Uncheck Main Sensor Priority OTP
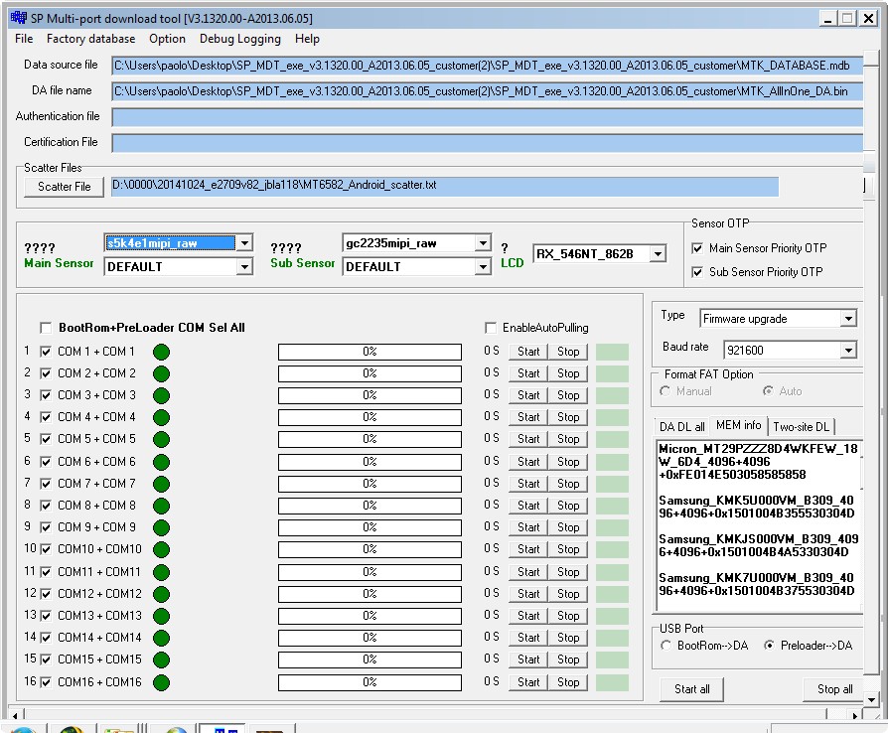888x733 pixels. tap(697, 248)
